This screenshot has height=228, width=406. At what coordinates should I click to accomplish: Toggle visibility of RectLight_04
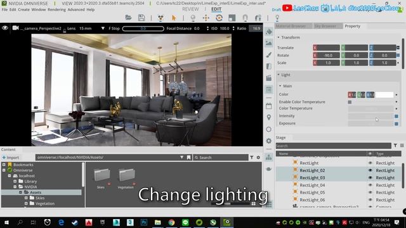pos(370,185)
